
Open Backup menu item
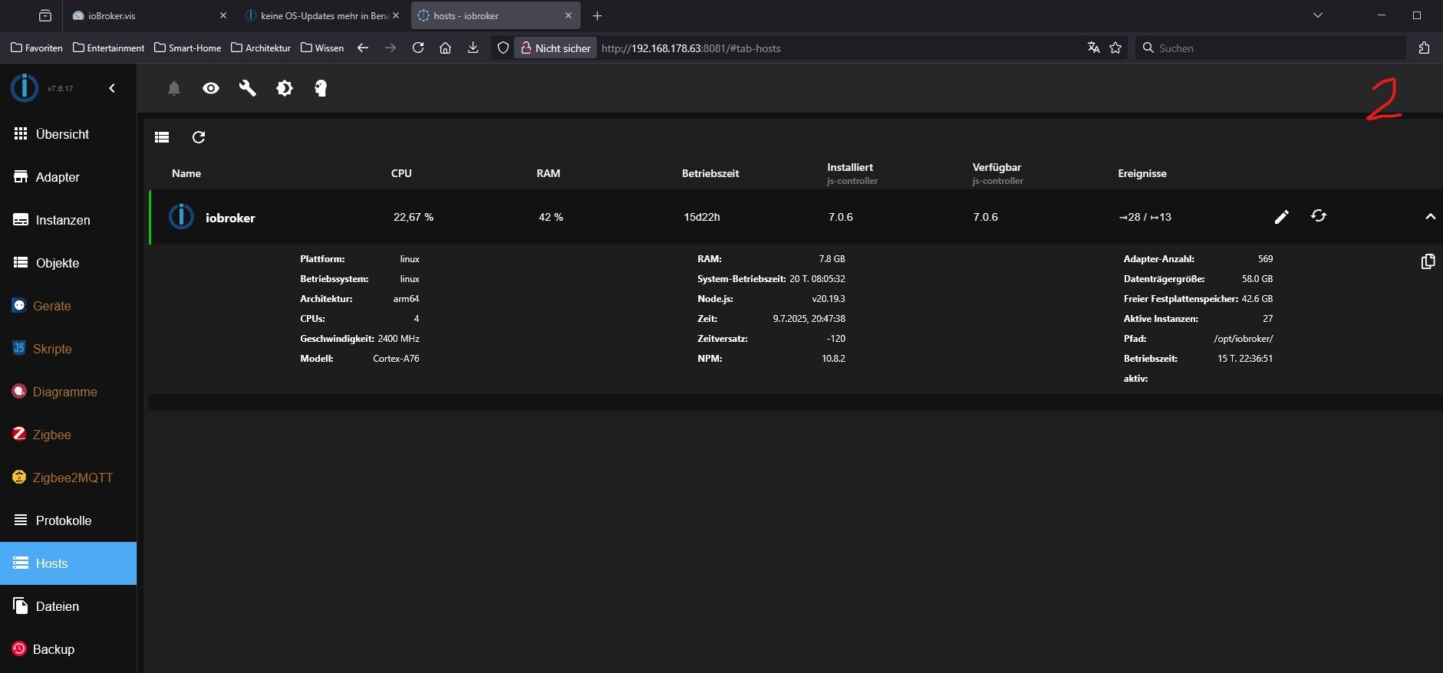pyautogui.click(x=68, y=649)
